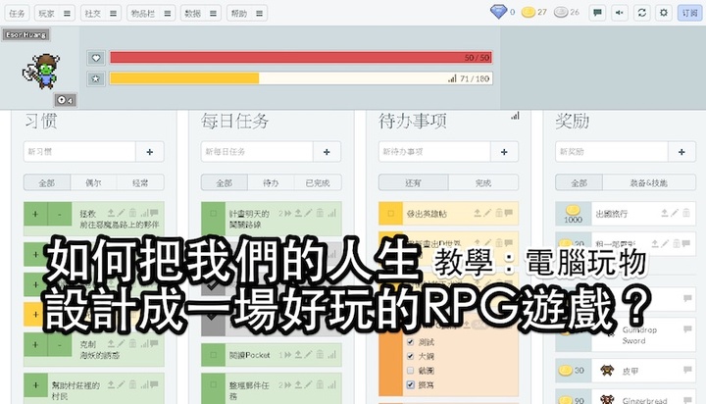
Task: Expand the 物品栏 menu
Action: 152,13
